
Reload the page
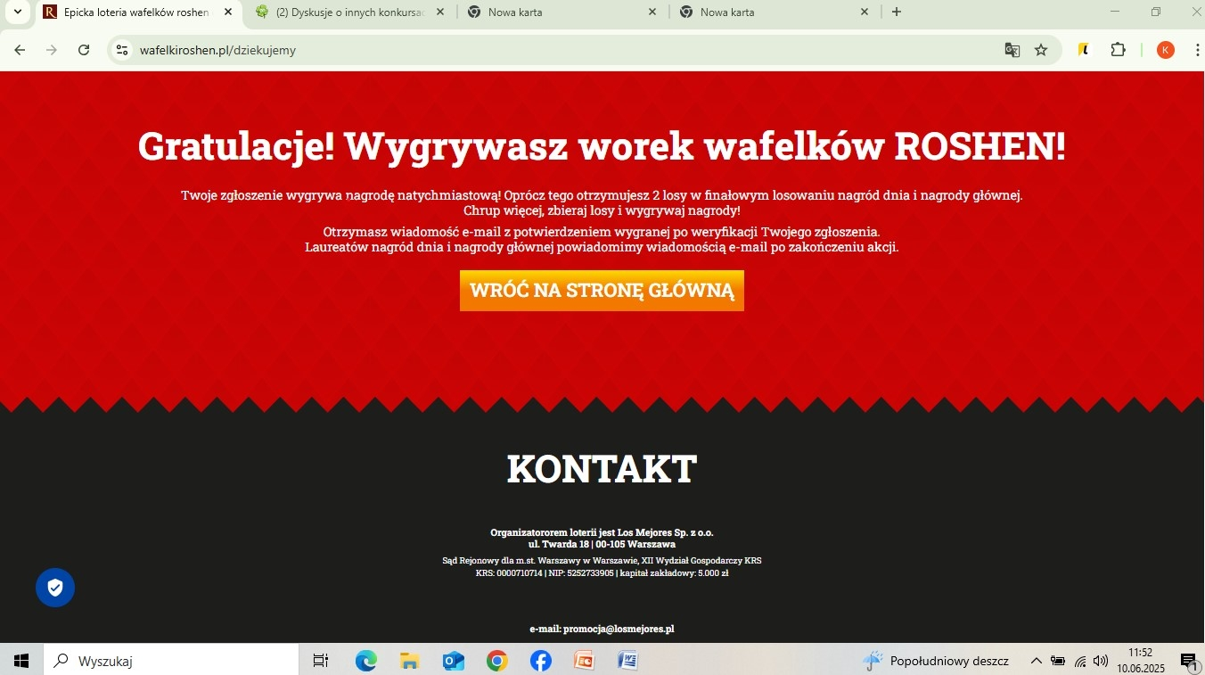click(x=84, y=50)
